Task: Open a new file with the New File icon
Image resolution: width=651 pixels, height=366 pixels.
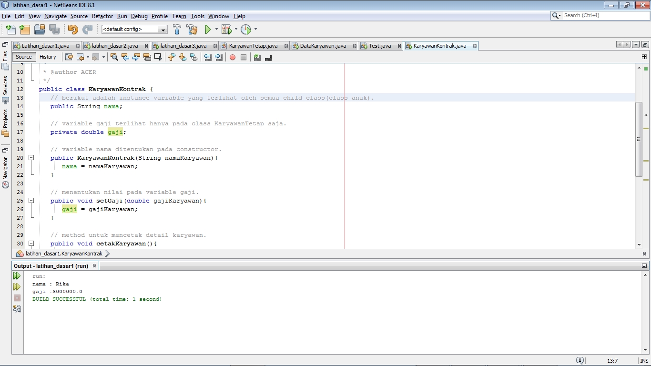Action: 10,29
